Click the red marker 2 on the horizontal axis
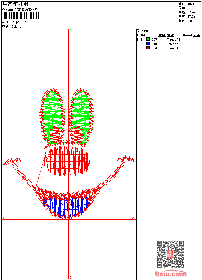This screenshot has height=280, width=202. point(133,218)
